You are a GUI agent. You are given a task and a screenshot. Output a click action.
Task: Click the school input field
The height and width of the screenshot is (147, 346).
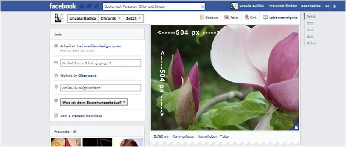tap(101, 63)
